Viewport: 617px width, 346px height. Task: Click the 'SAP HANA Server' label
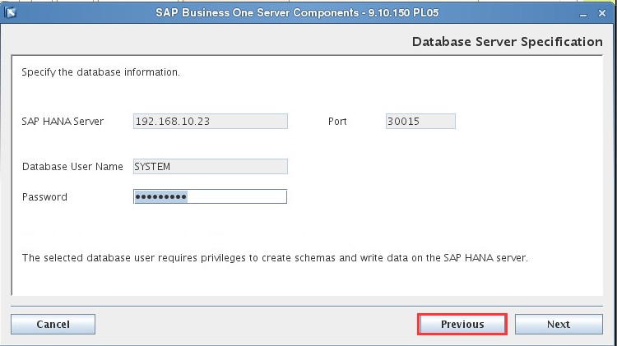pos(63,122)
